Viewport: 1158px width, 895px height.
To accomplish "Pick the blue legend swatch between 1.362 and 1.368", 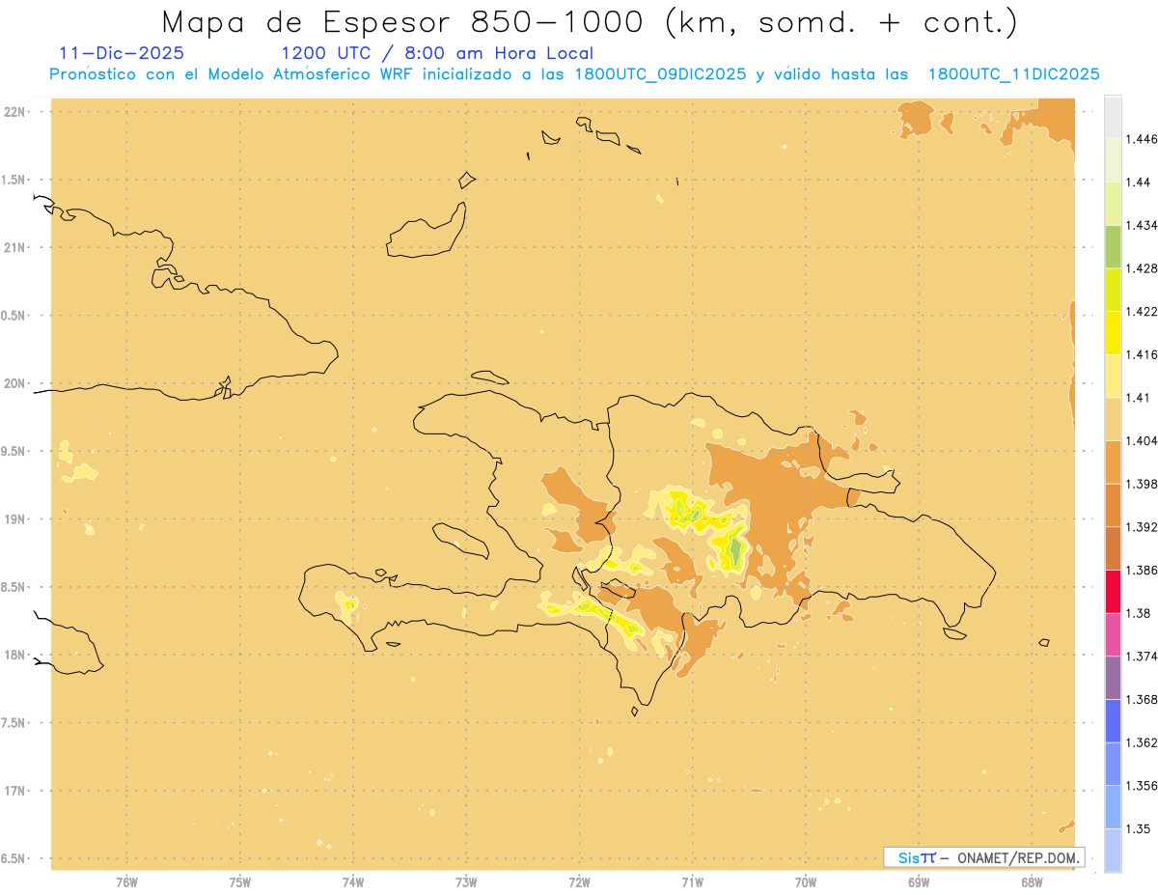I will (x=1113, y=720).
